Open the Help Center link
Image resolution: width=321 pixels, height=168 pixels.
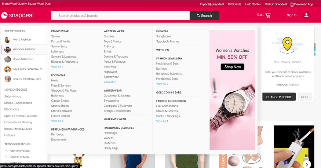tap(253, 4)
